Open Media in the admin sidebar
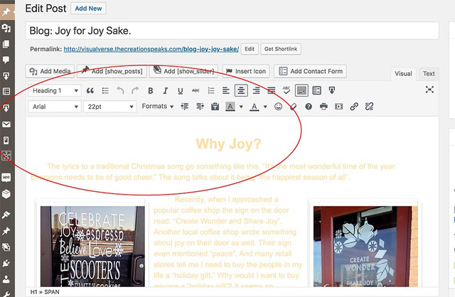455x297 pixels. [6, 28]
